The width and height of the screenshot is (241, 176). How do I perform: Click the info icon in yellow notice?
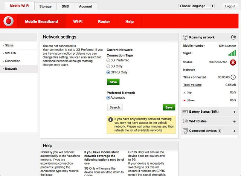(x=110, y=119)
